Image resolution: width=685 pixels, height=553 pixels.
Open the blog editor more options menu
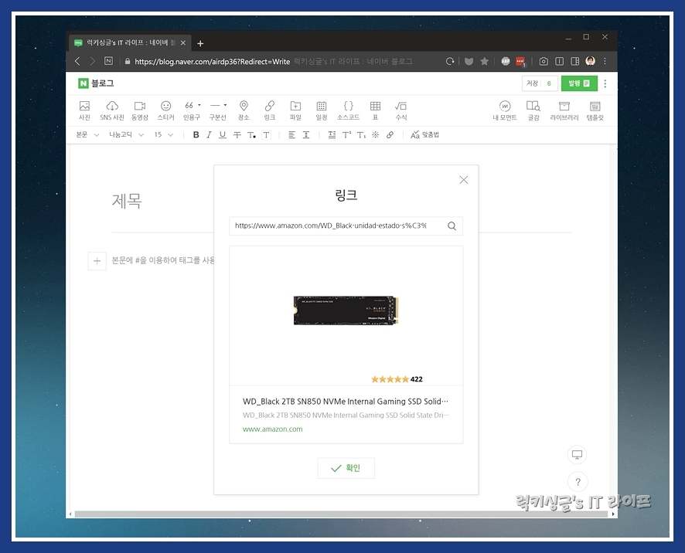[605, 83]
